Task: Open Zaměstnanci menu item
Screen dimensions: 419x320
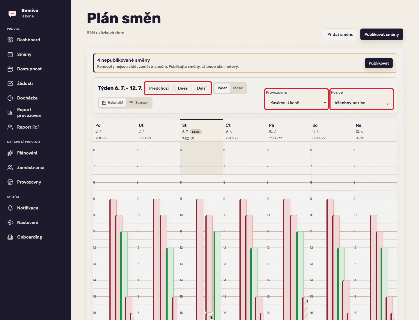Action: [x=35, y=168]
